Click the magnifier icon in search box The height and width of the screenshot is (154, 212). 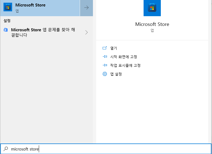coord(6,149)
